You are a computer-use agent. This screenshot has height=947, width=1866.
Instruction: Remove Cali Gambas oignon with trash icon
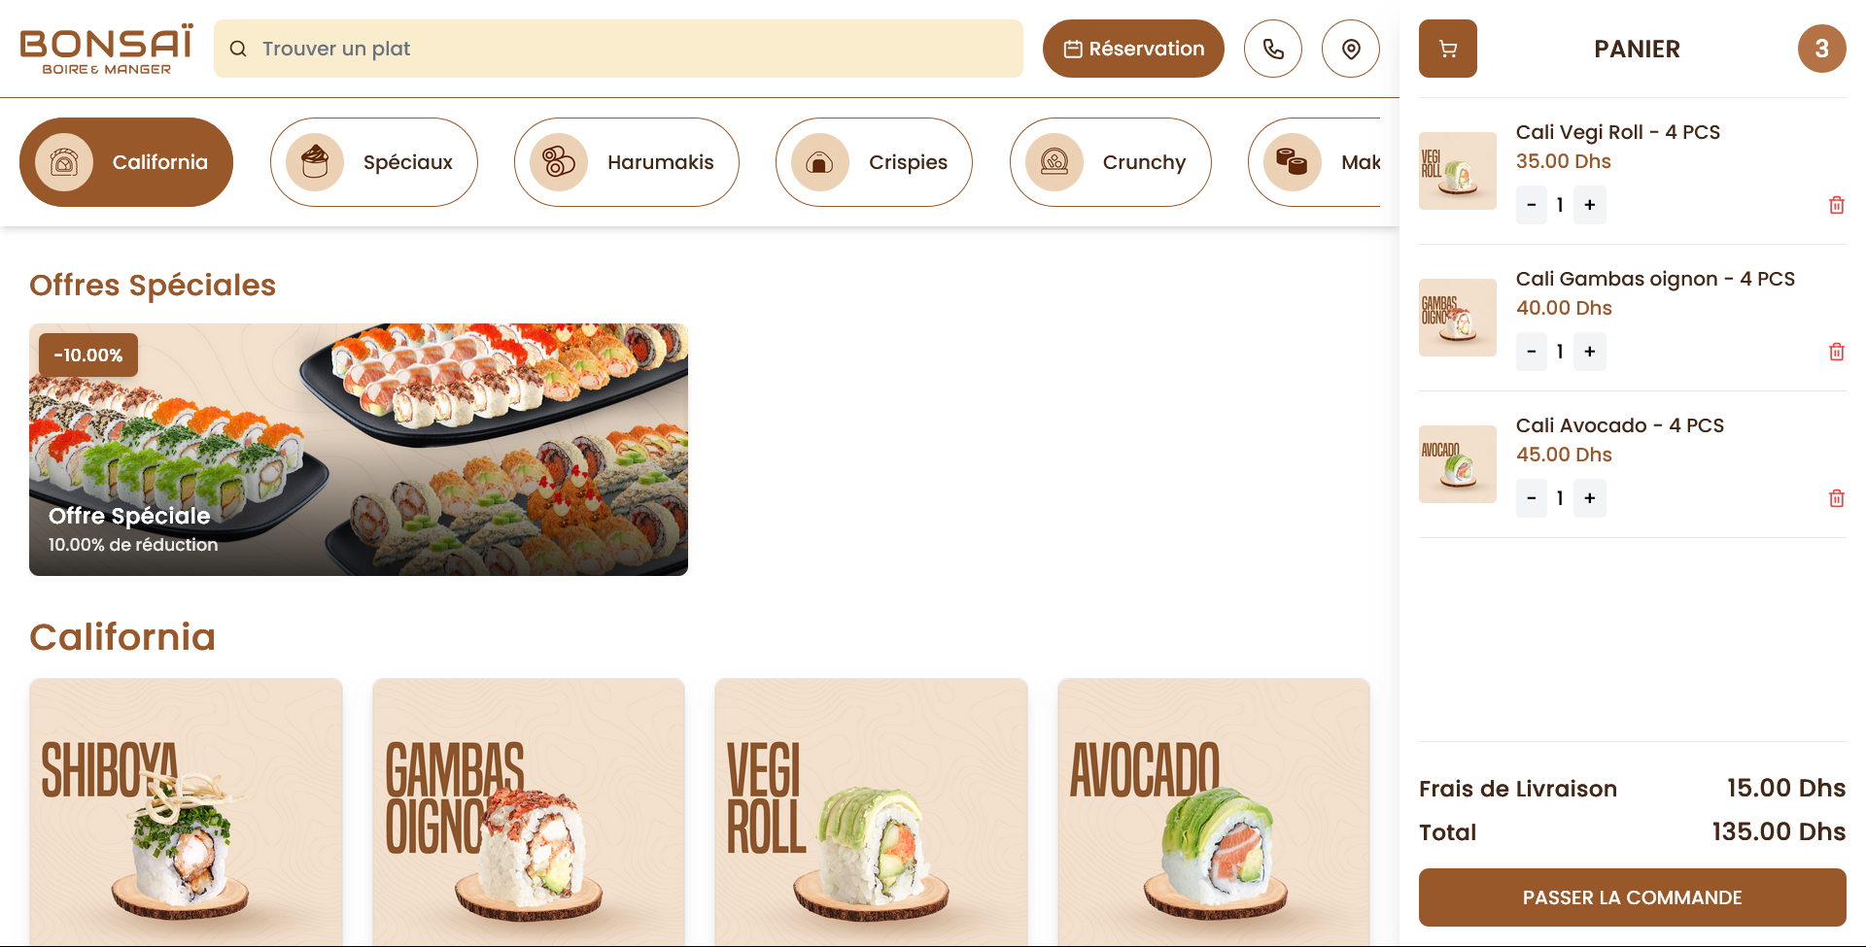tap(1837, 352)
